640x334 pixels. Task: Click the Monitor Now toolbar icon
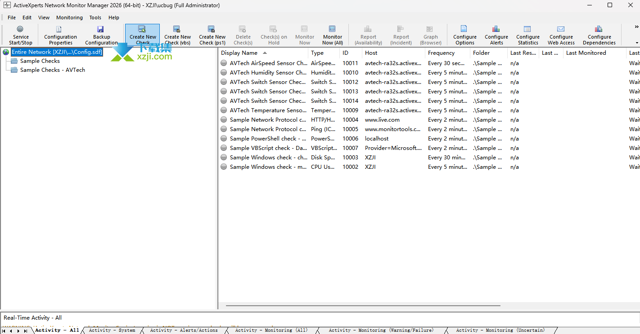[305, 29]
